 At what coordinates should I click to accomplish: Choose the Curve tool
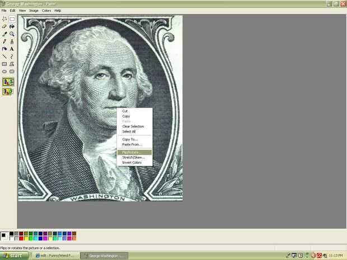pyautogui.click(x=12, y=56)
